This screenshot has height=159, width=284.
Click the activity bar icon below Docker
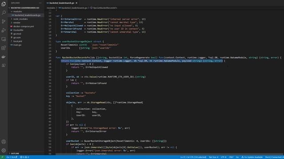click(x=4, y=65)
